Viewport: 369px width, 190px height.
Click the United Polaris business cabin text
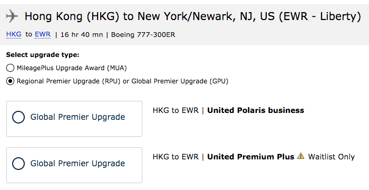point(256,110)
